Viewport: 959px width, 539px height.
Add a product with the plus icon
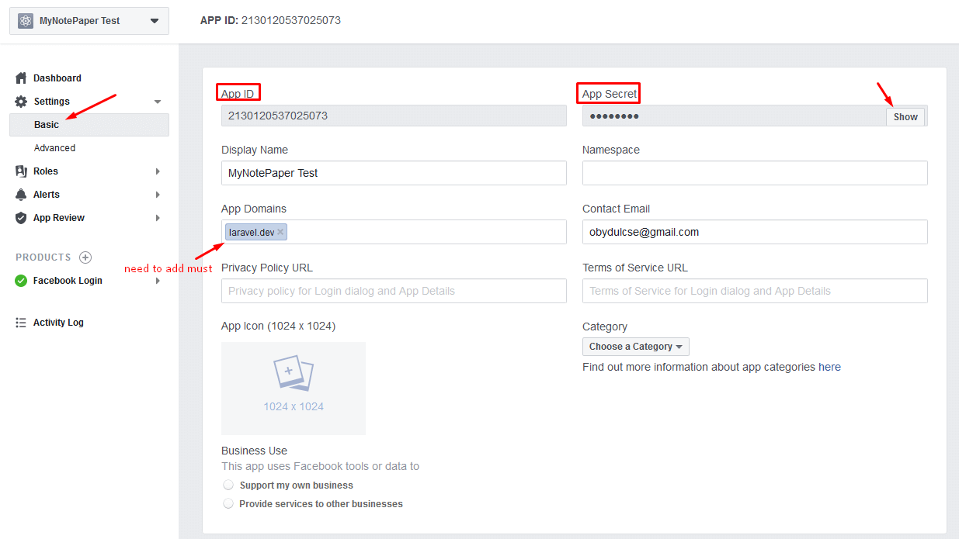85,257
